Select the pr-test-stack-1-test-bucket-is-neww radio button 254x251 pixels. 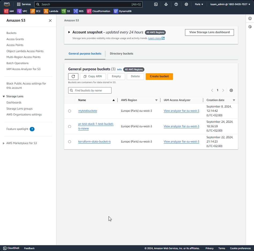(70, 126)
